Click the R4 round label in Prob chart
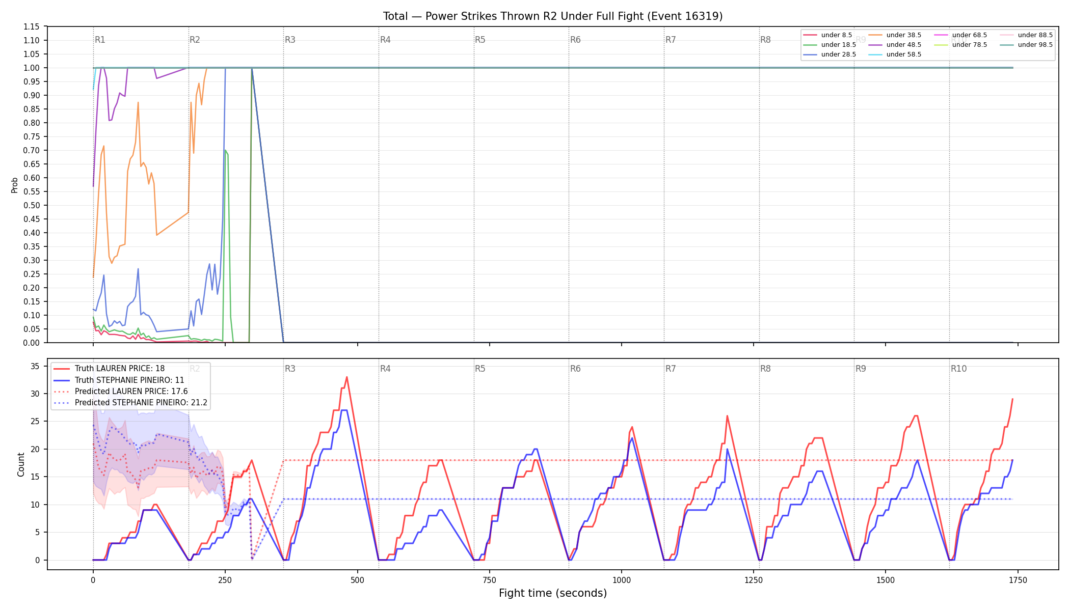 point(385,40)
